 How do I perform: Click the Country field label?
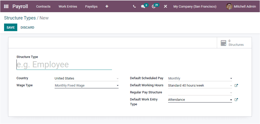click(22, 78)
